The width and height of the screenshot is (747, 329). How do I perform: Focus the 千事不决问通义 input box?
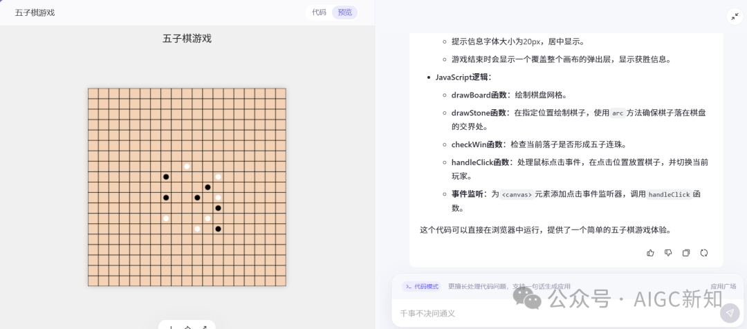click(x=555, y=313)
